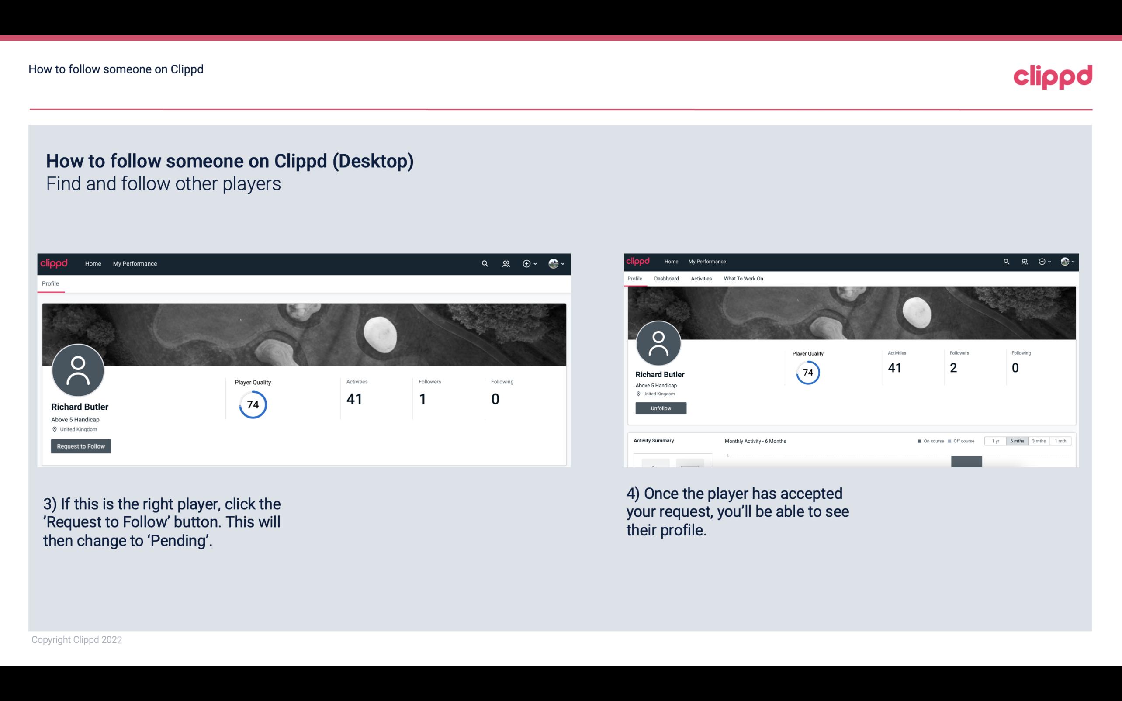
Task: Select the '6 mths' activity period toggle
Action: point(1016,441)
